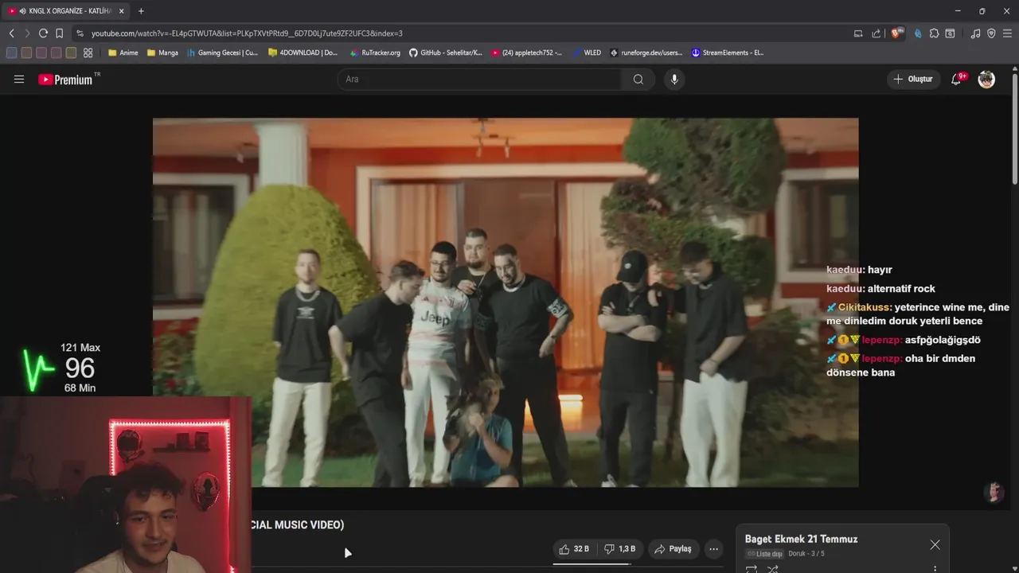Open the page search sidebar icon in toolbar
This screenshot has height=573, width=1019.
950,33
